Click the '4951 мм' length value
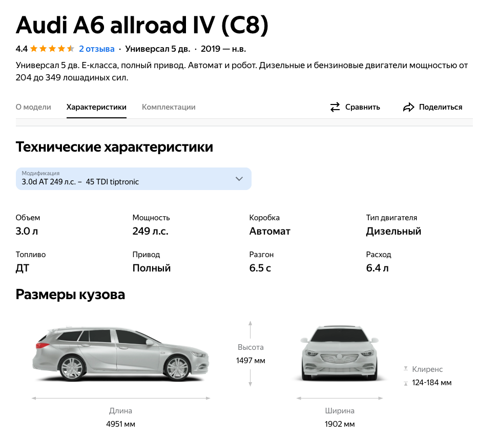477x440 pixels. coord(121,424)
